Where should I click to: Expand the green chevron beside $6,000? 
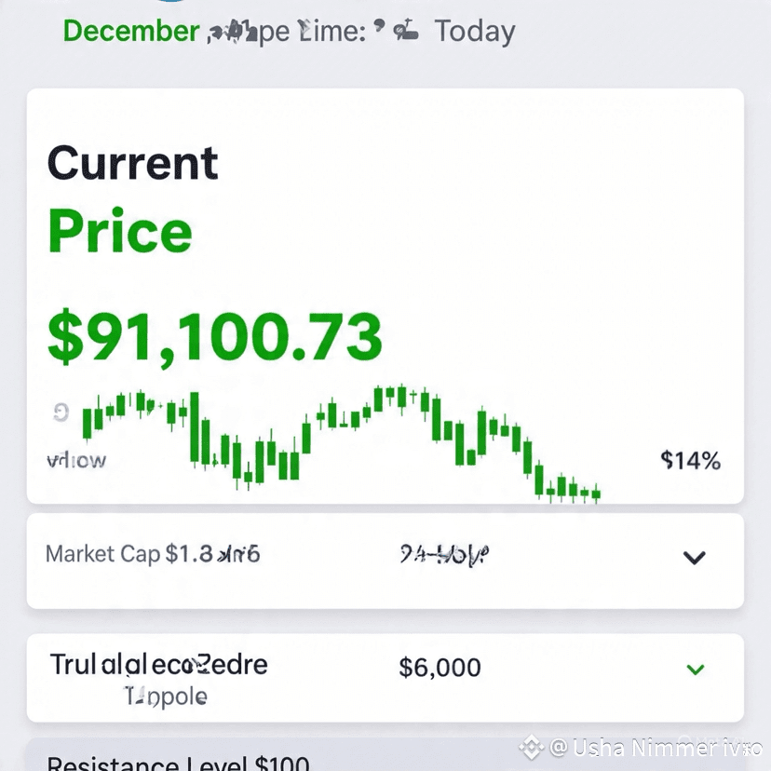(x=695, y=669)
